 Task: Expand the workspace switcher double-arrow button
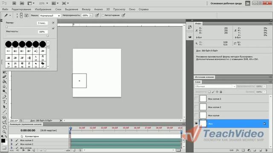[247, 3]
